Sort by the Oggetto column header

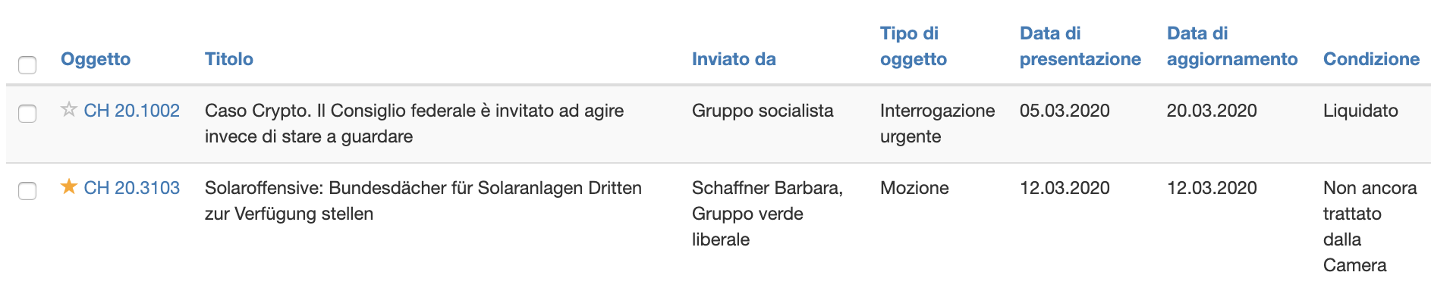click(96, 59)
